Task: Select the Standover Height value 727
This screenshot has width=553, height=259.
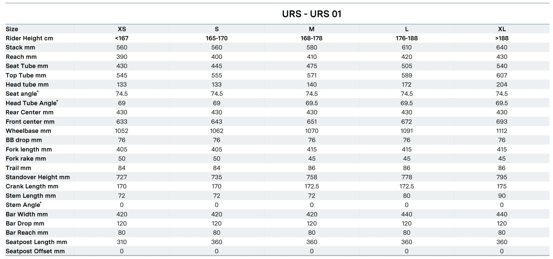Action: 122,177
